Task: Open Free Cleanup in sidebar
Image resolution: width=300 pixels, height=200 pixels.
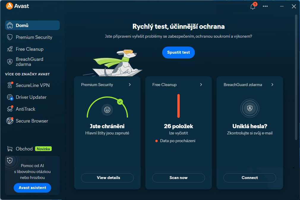Action: [32, 49]
